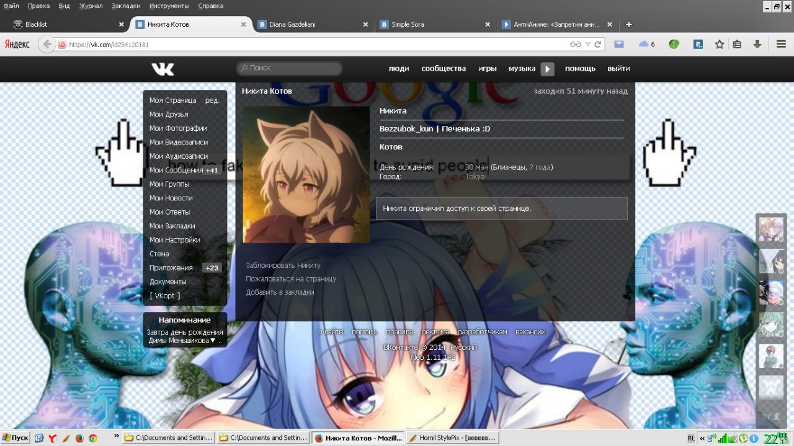The height and width of the screenshot is (446, 794).
Task: Close the Simple Sora tab
Action: (488, 25)
